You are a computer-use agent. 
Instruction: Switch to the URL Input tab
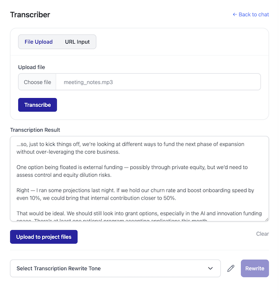tap(77, 42)
